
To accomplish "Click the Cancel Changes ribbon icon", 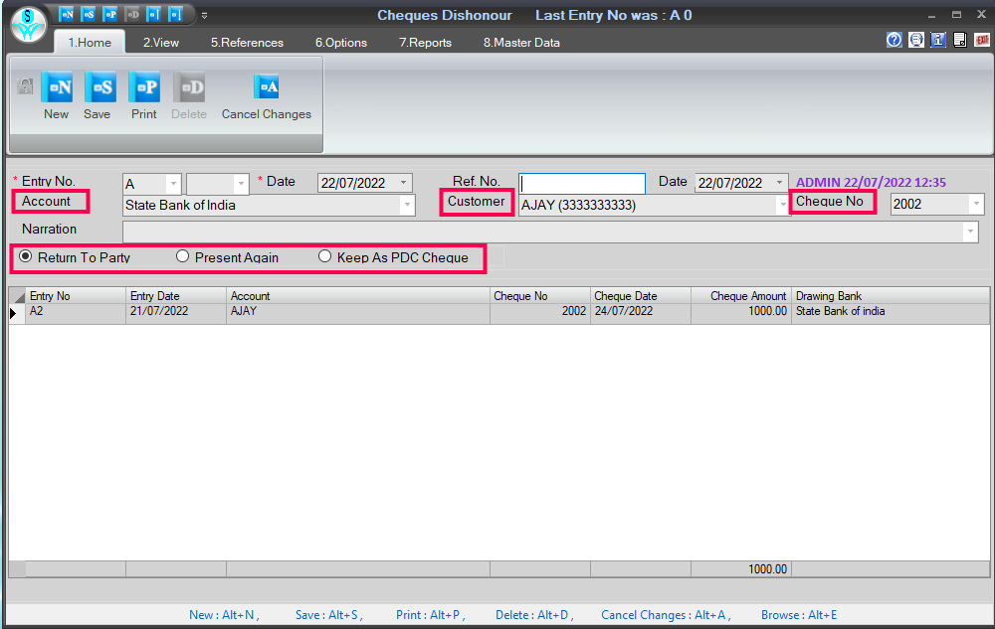I will point(266,94).
